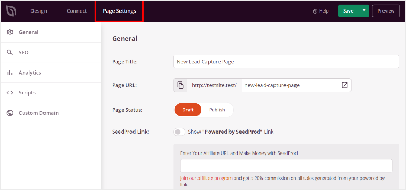406x190 pixels.
Task: Click the Preview button
Action: click(386, 11)
